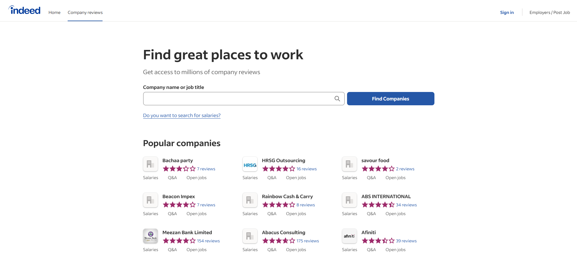Click Afiniti star rating
Viewport: 577px width, 275px height.
click(x=378, y=241)
